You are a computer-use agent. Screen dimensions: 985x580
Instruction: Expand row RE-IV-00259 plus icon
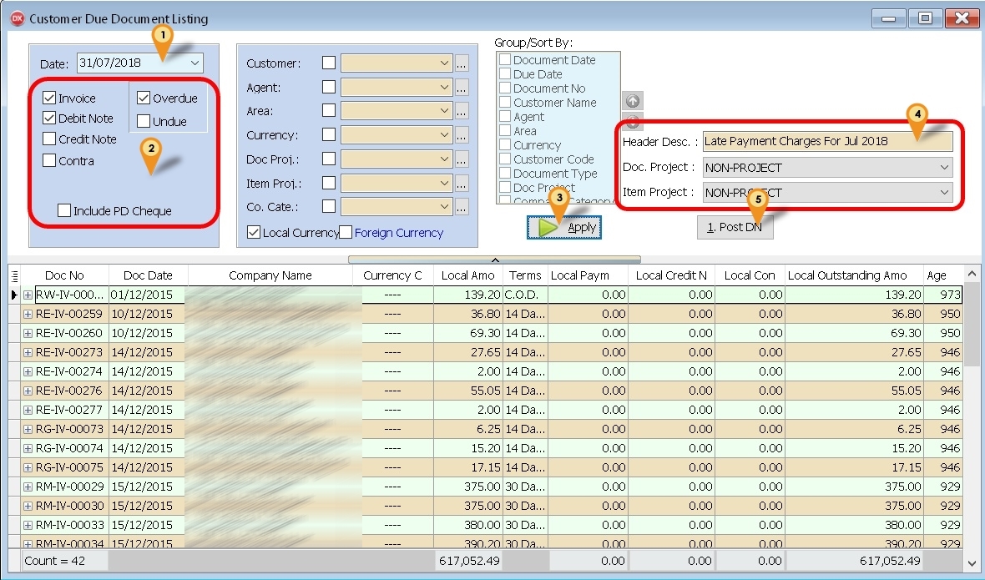(28, 314)
